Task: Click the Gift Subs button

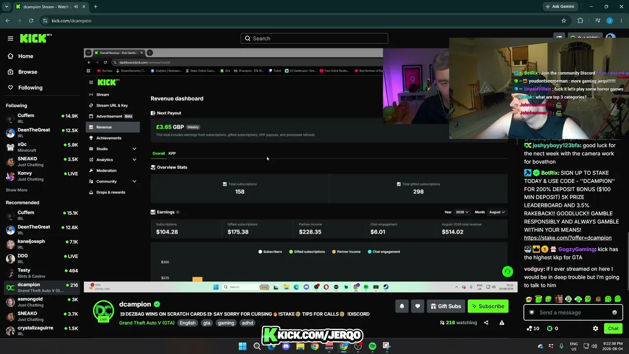Action: [446, 306]
